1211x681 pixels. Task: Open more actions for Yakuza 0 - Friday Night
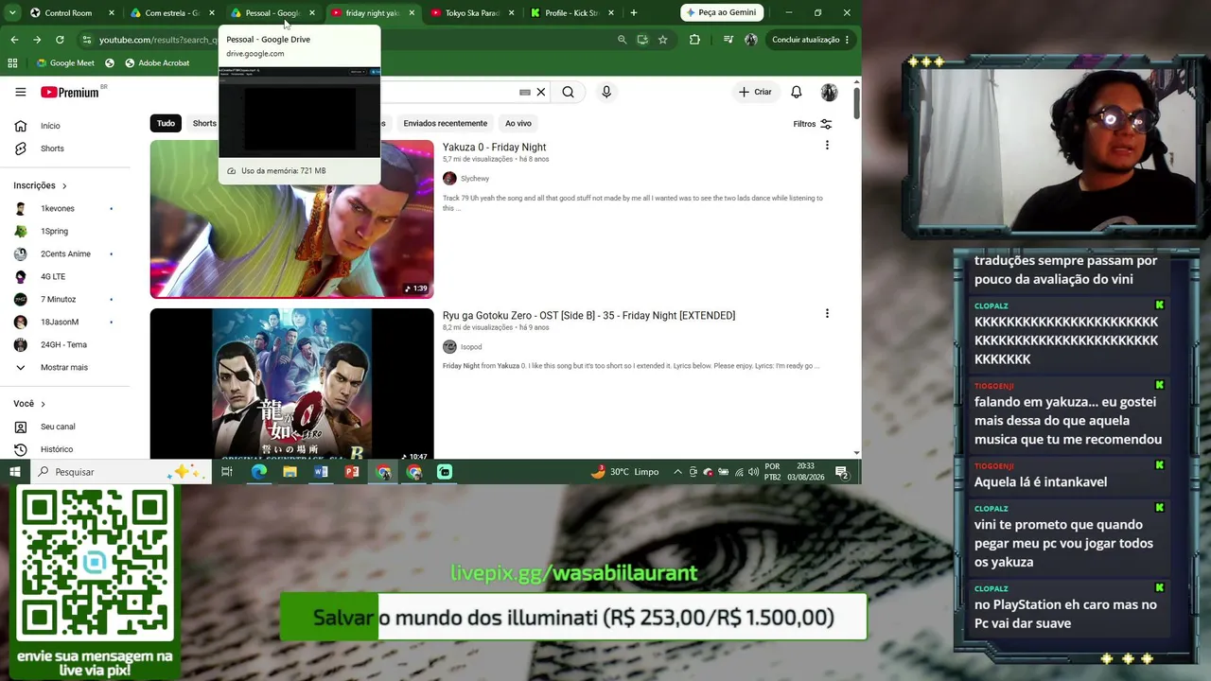point(827,146)
